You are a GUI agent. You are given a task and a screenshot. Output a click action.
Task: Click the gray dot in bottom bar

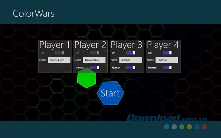click(x=174, y=127)
